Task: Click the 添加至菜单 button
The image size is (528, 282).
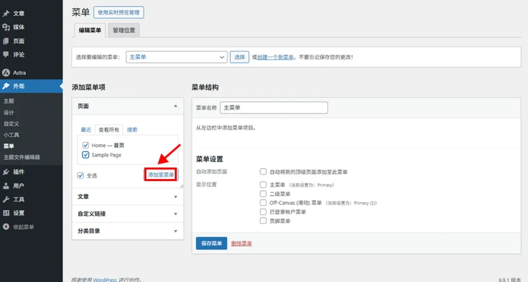Action: [x=161, y=175]
